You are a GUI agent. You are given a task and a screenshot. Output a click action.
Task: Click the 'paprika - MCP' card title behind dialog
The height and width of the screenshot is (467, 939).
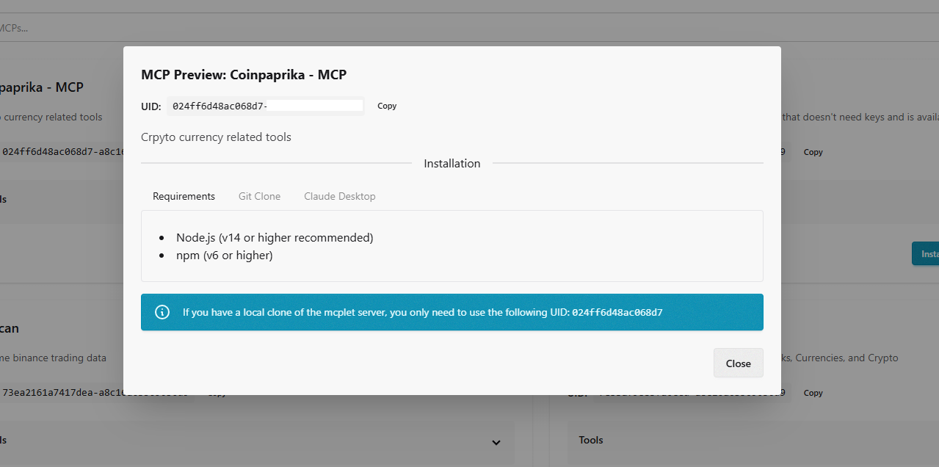pos(42,87)
